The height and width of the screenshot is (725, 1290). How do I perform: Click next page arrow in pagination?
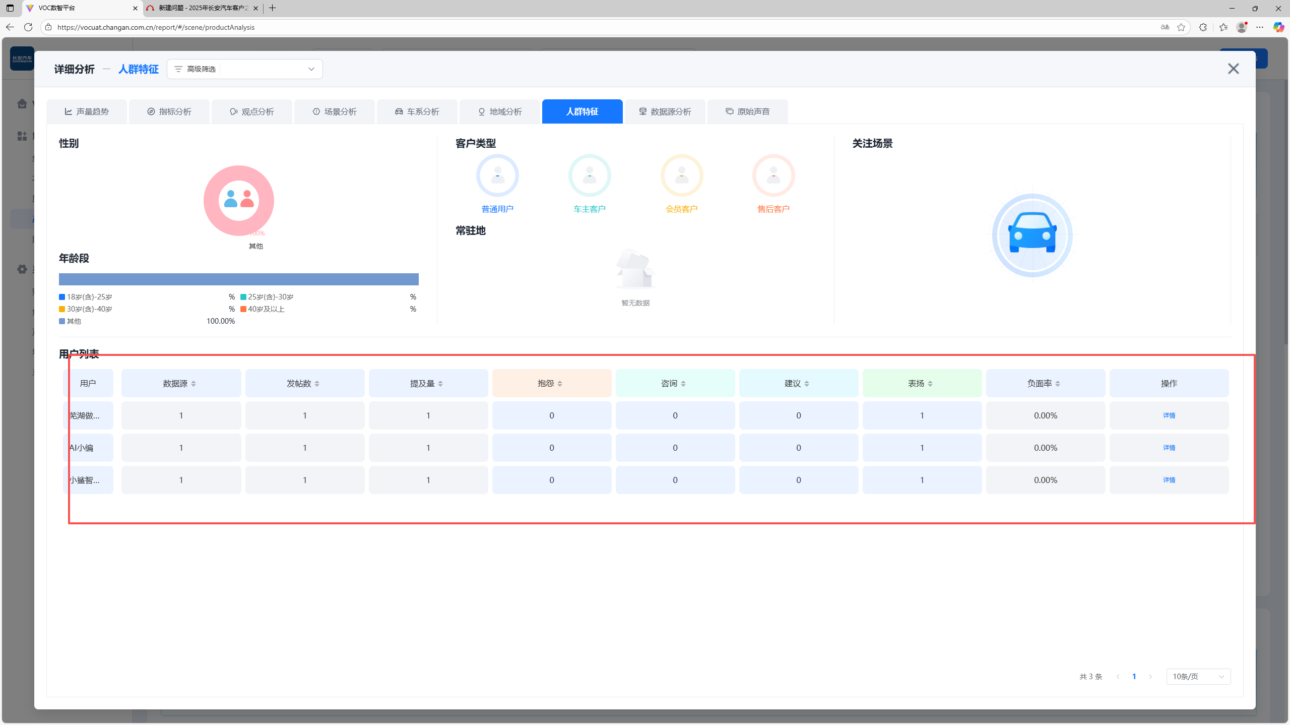tap(1150, 676)
